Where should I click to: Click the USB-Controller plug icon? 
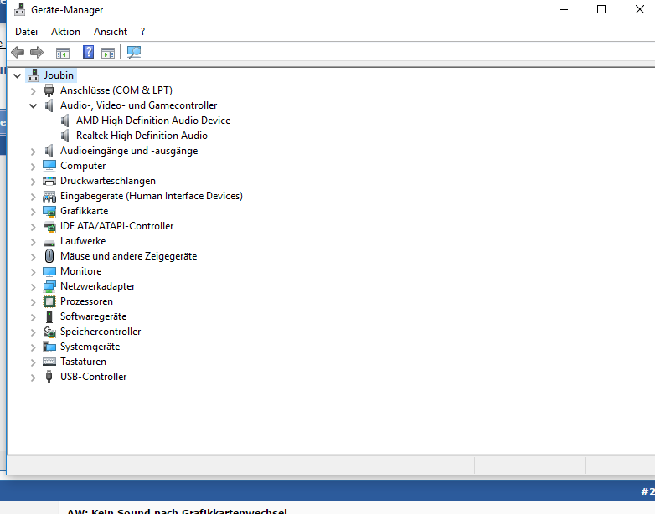(49, 377)
